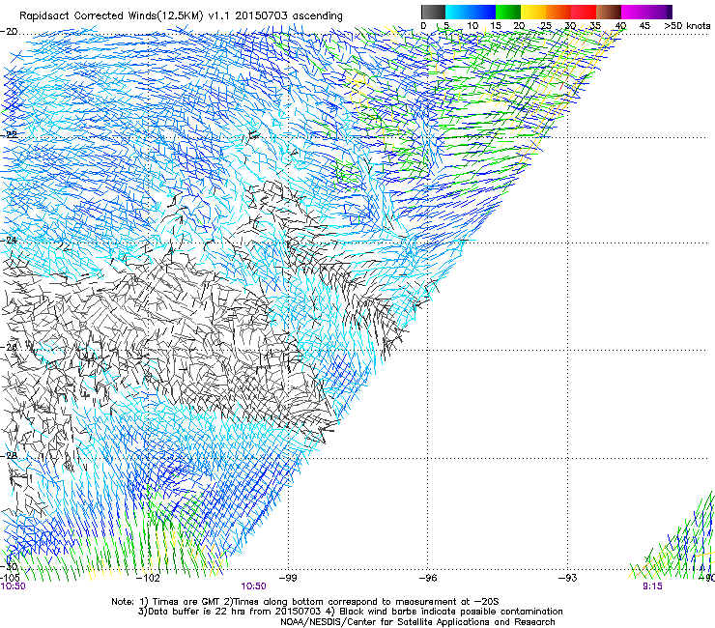Click the latitude label '-24'

[x=10, y=240]
